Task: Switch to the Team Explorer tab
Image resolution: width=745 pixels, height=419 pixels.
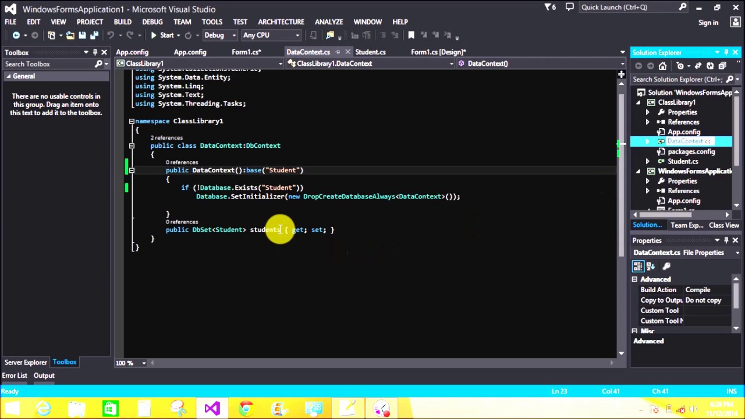Action: coord(687,225)
